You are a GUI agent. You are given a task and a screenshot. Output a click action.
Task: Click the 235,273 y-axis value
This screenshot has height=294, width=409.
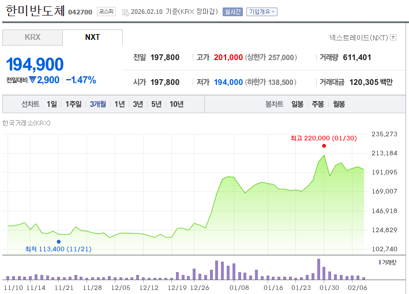click(384, 134)
